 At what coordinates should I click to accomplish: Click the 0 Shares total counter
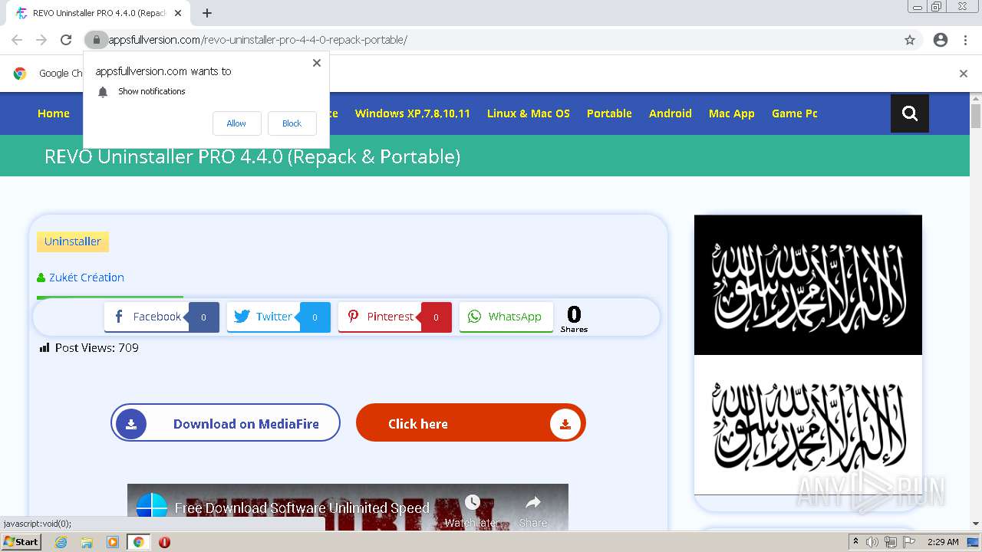coord(574,319)
